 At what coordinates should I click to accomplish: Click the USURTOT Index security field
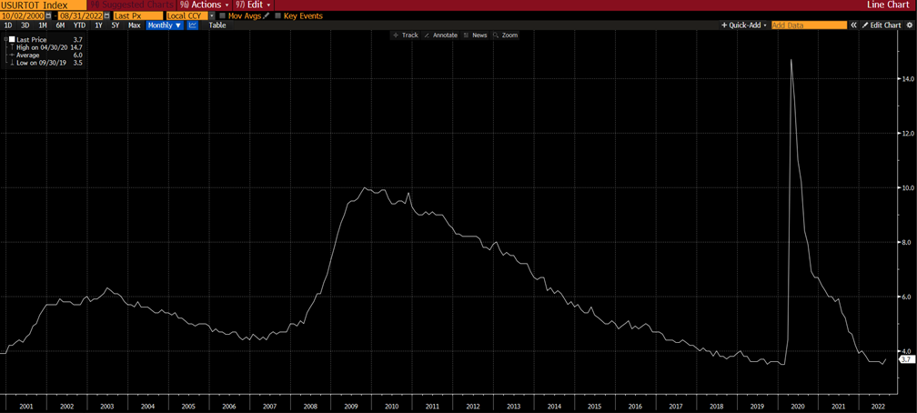click(x=43, y=5)
